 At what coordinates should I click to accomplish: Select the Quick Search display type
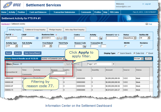click(x=119, y=53)
